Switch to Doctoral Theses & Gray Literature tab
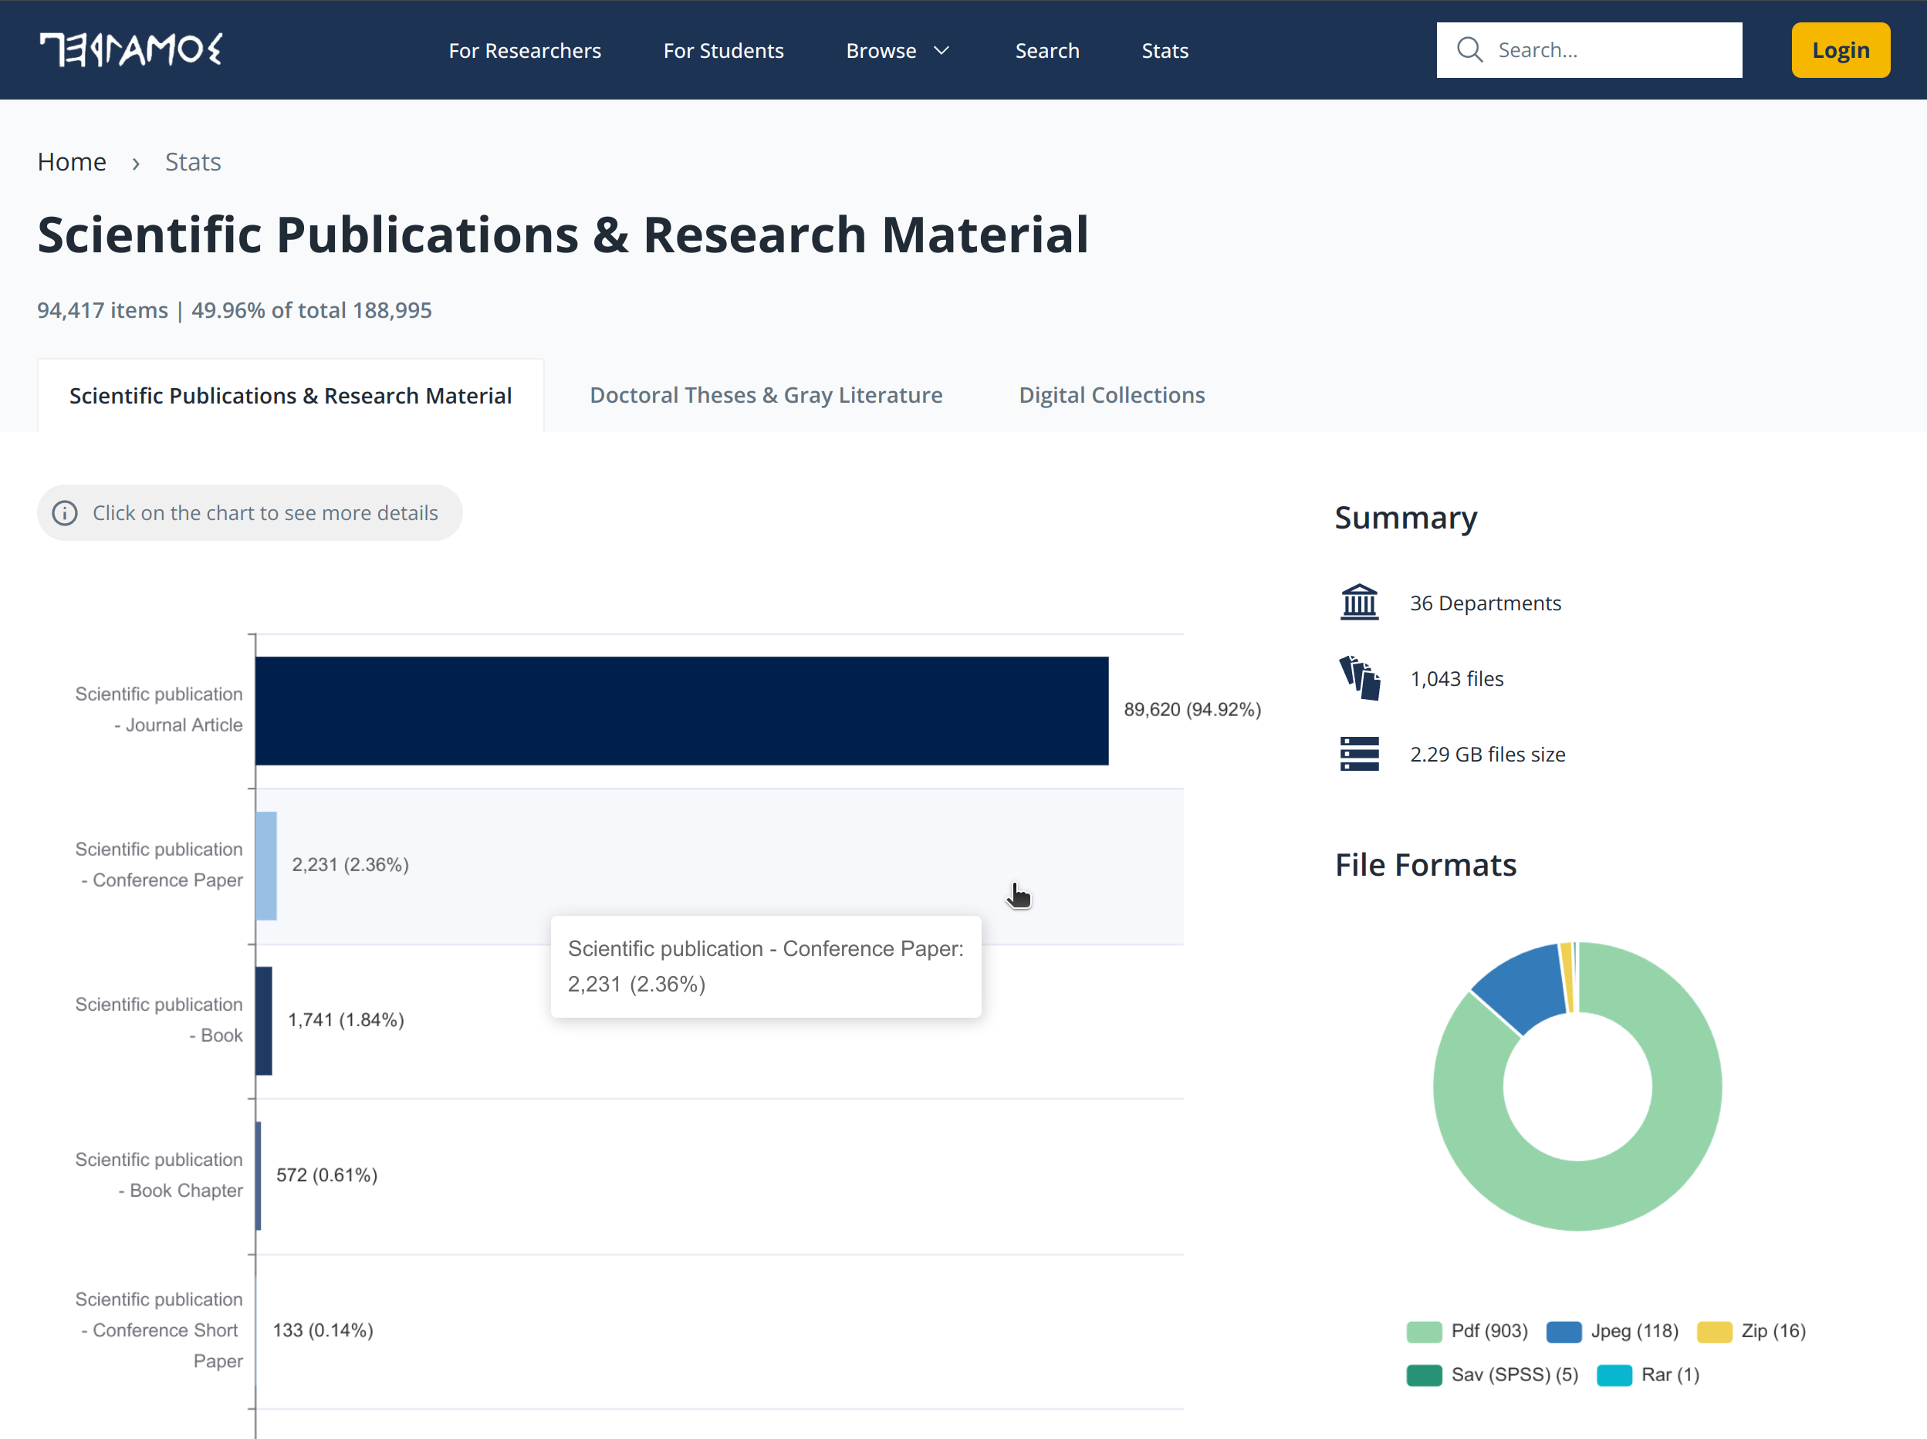The image size is (1927, 1439). (x=766, y=396)
